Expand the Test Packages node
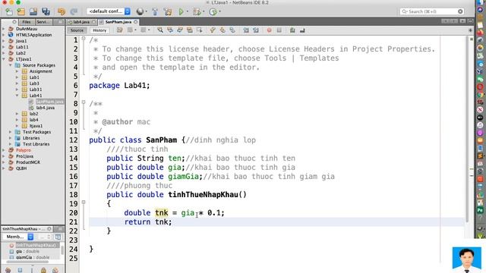Screen dimensions: 486x273 click(x=11, y=132)
